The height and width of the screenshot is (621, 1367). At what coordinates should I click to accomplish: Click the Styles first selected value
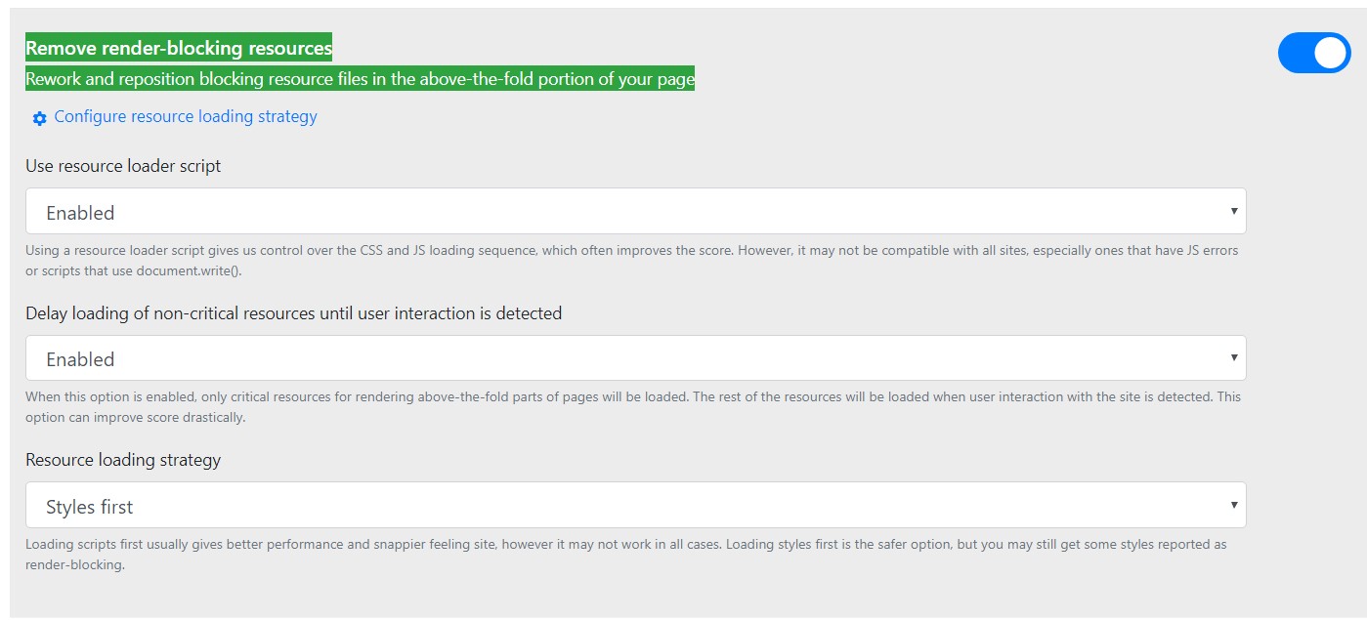(90, 507)
